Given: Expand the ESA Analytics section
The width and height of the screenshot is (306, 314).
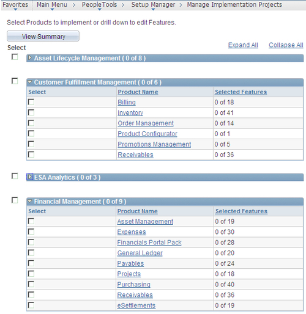Looking at the screenshot, I should (29, 177).
